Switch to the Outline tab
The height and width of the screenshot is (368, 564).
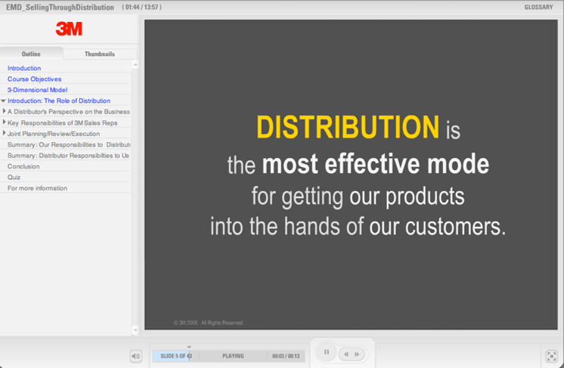click(x=31, y=54)
